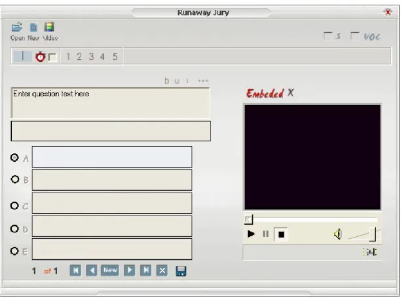
Task: Select number 5 in the toolbar
Action: 115,56
